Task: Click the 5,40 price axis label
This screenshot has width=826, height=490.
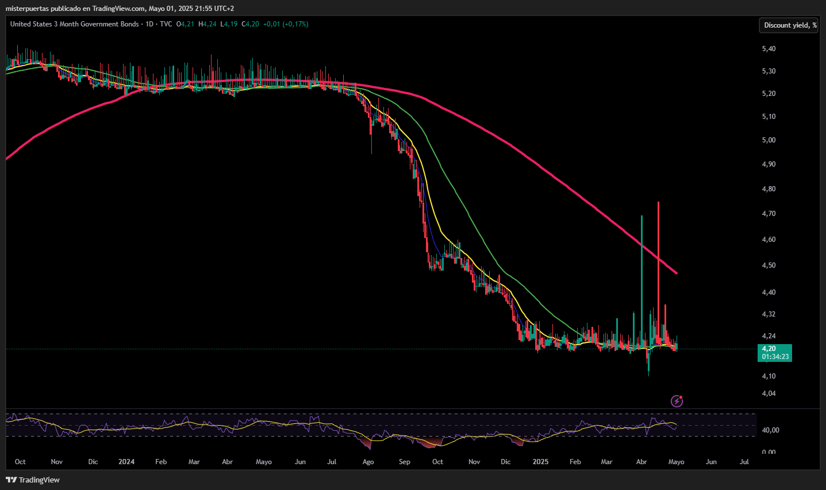Action: (769, 49)
